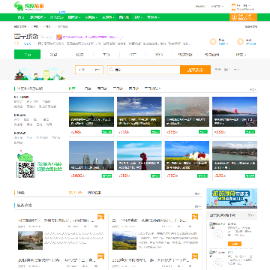Viewport: 270px width, 270px height.
Task: Click the QR code under the green elephant mascot
Action: tap(25, 169)
